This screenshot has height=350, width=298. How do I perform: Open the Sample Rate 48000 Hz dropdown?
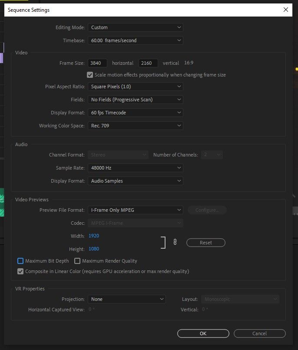tap(136, 168)
